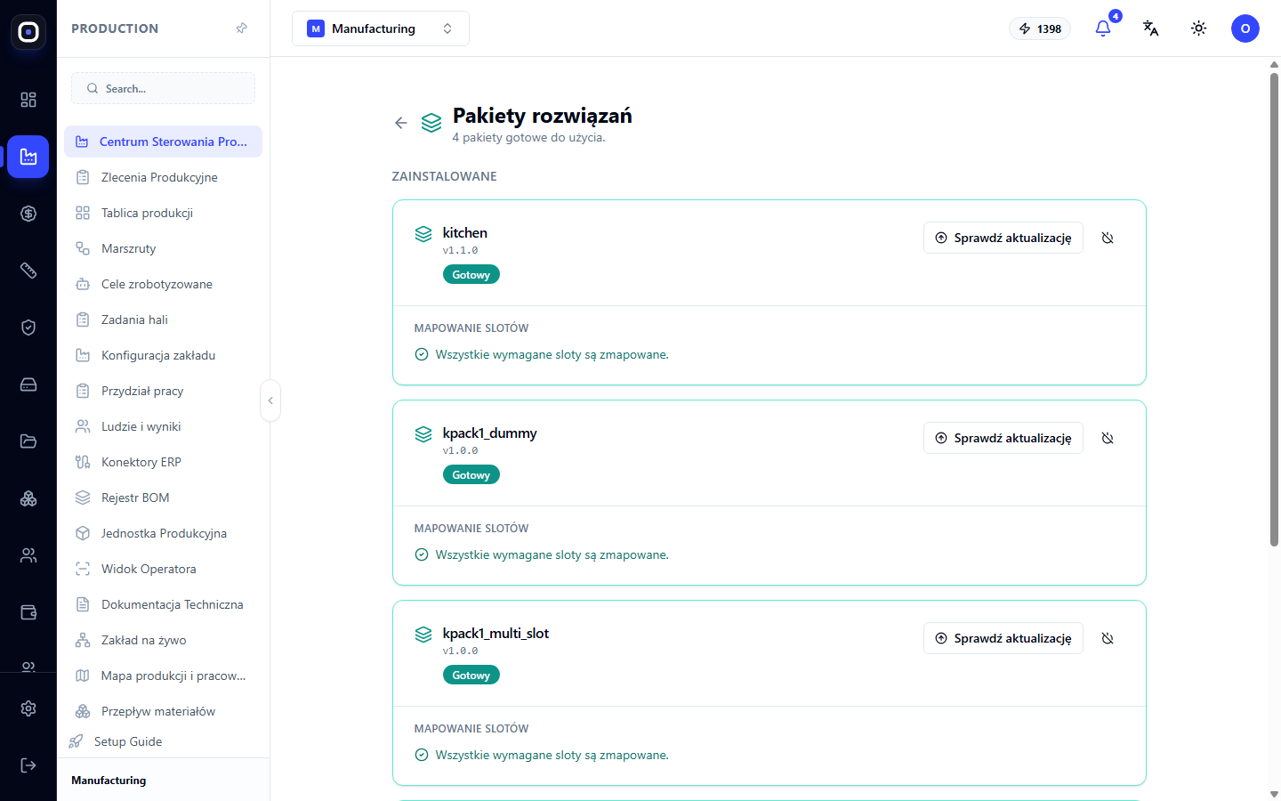1281x801 pixels.
Task: Open the dashboard grid icon in left rail
Action: [x=28, y=100]
